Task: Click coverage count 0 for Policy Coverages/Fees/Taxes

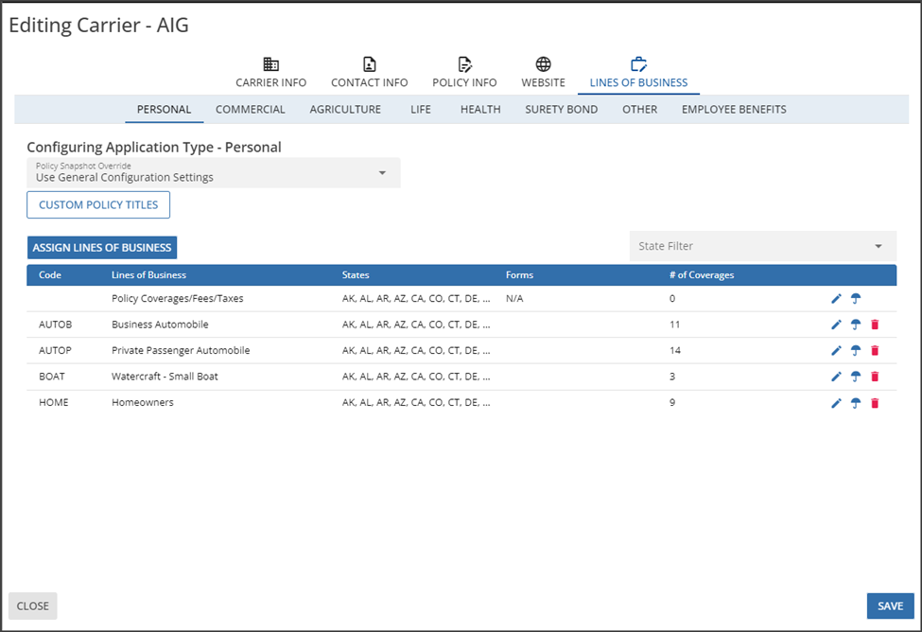Action: [x=672, y=298]
